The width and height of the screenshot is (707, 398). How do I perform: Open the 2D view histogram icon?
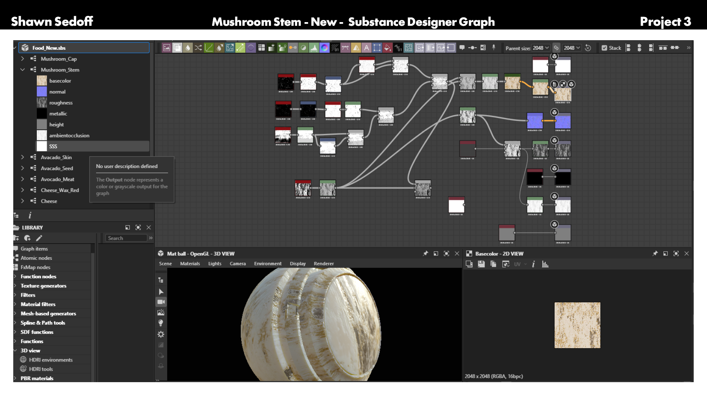click(545, 264)
